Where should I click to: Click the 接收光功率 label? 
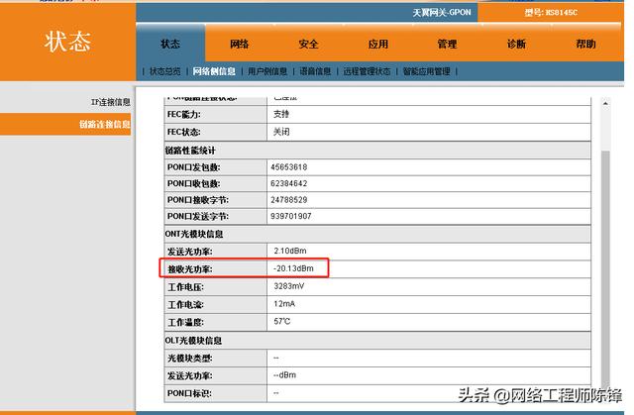click(x=189, y=269)
